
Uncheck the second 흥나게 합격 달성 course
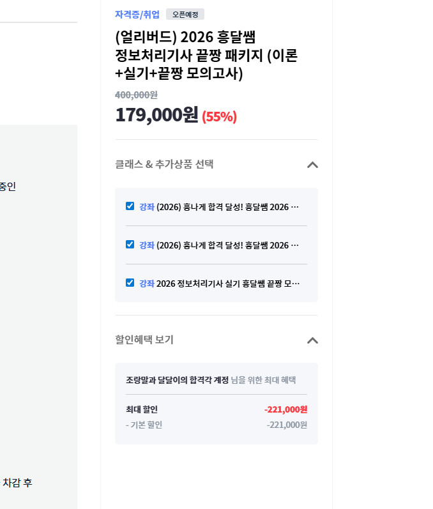[130, 245]
